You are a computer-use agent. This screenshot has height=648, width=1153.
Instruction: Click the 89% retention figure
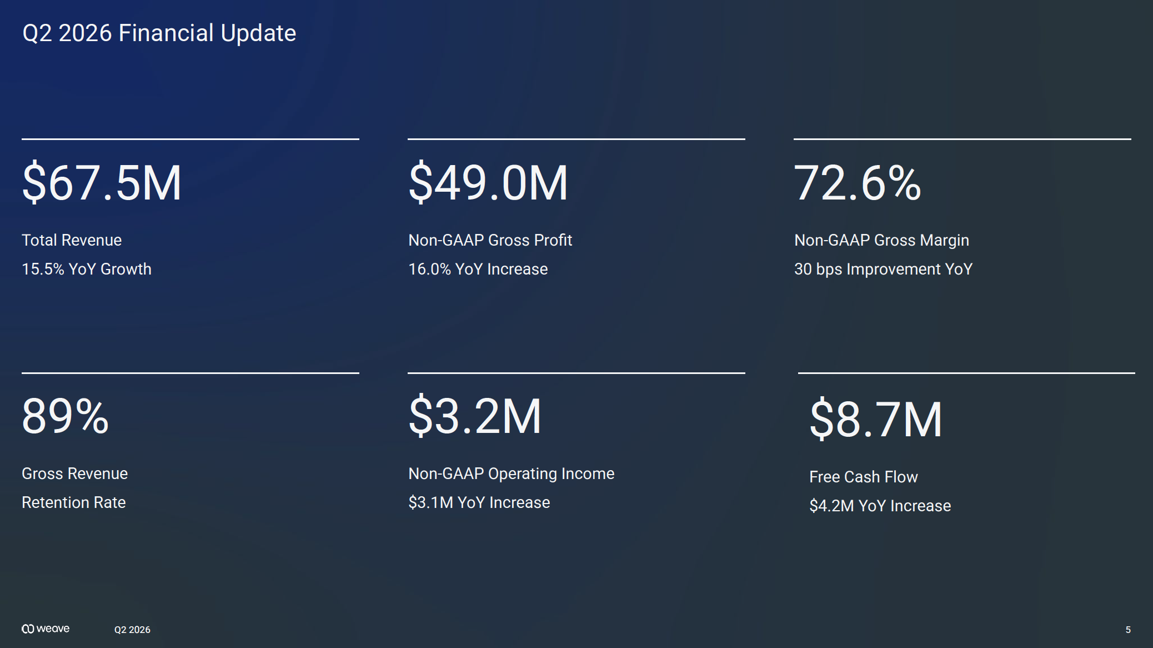(x=65, y=416)
